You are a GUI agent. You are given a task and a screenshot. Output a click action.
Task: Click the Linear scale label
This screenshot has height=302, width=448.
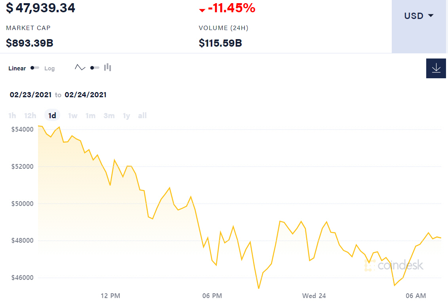(17, 68)
